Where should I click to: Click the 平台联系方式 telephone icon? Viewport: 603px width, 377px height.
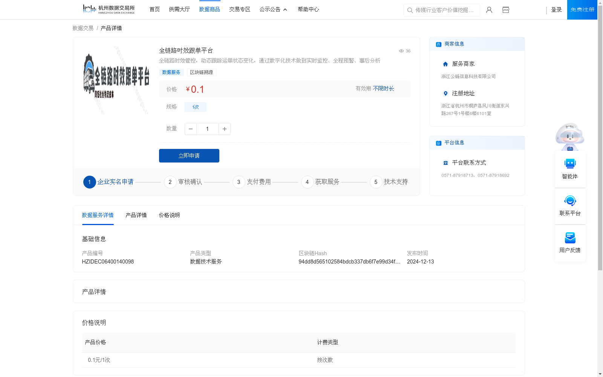click(445, 163)
